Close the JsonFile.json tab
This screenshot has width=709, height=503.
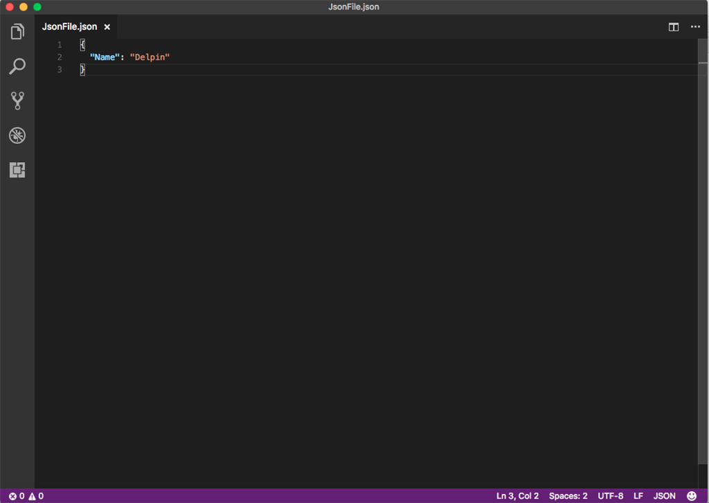click(107, 27)
